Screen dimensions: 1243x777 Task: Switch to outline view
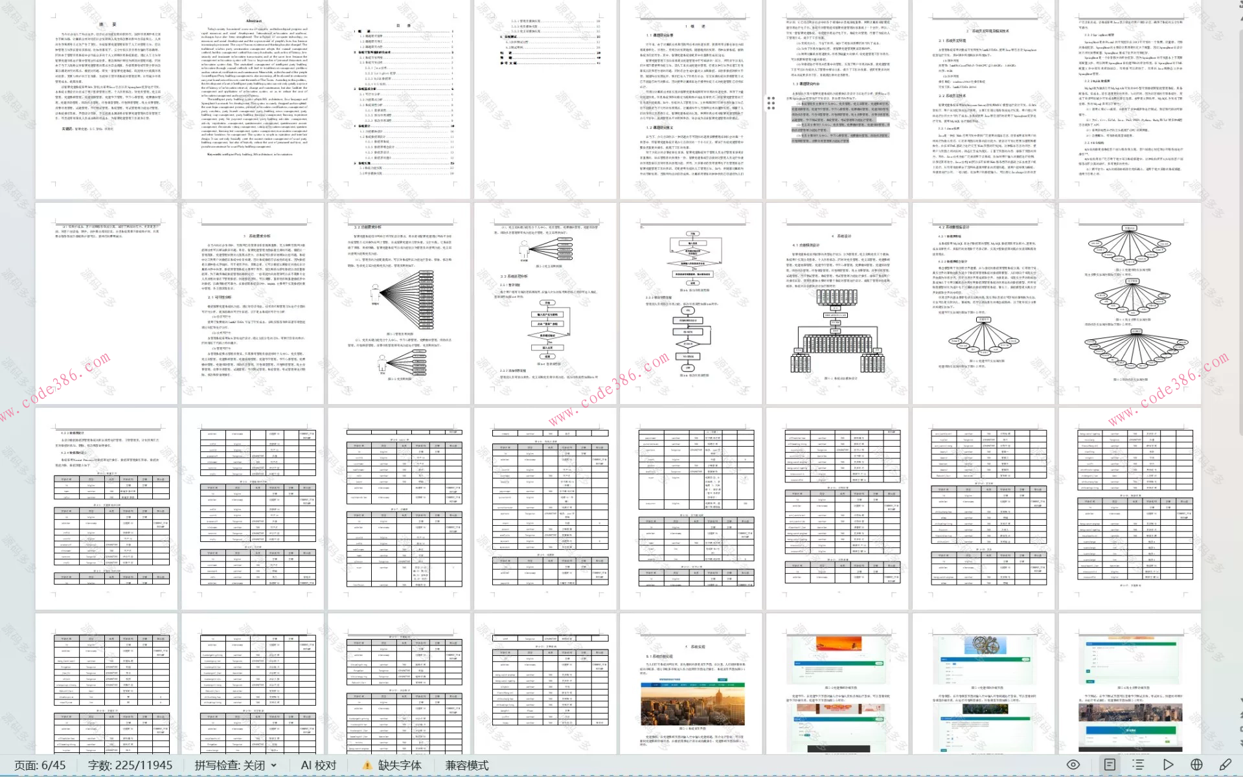pos(1138,765)
